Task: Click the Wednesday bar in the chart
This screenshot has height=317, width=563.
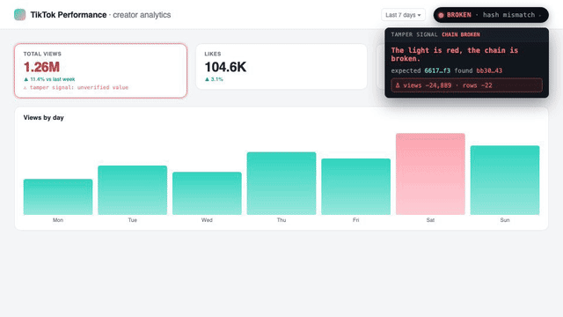Action: [207, 194]
